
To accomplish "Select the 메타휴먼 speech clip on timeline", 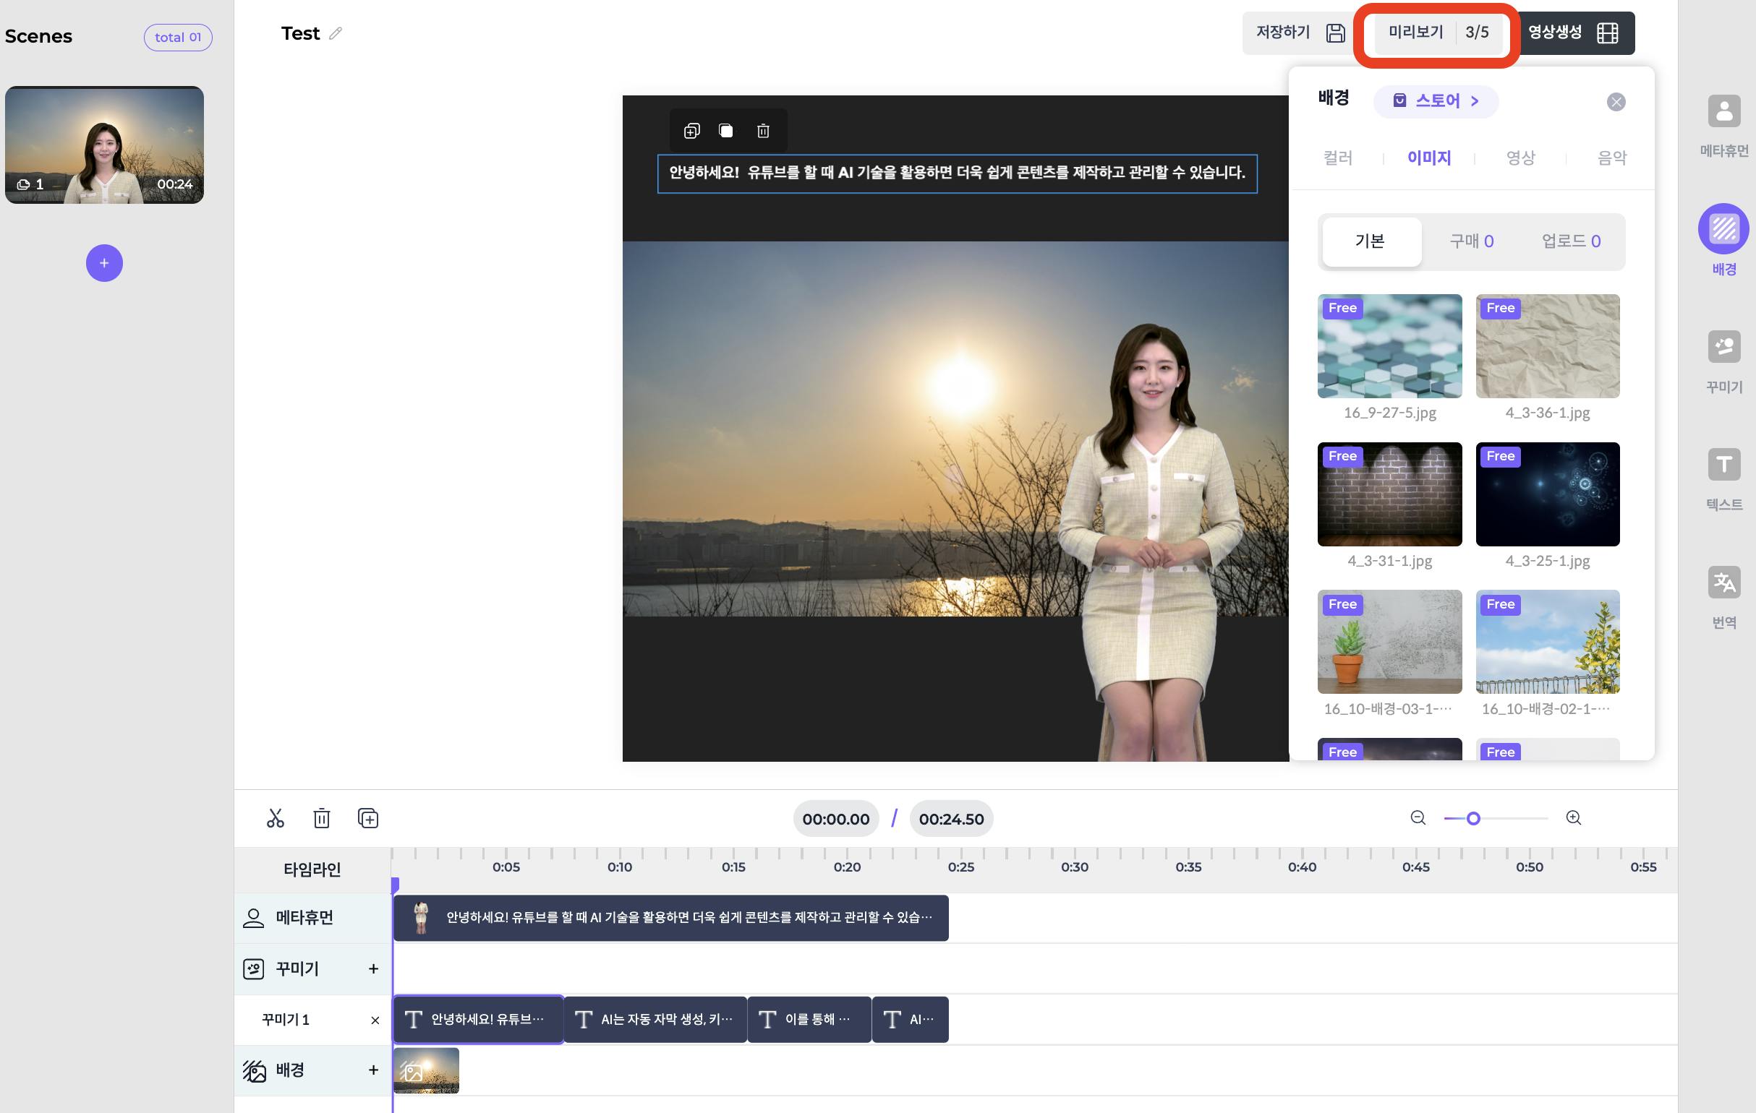I will tap(671, 918).
